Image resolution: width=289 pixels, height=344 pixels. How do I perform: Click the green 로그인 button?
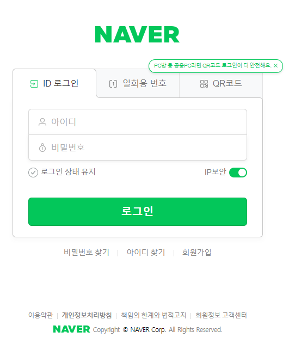coord(138,212)
